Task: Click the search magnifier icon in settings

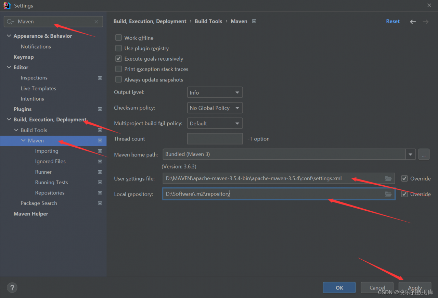Action: (10, 22)
